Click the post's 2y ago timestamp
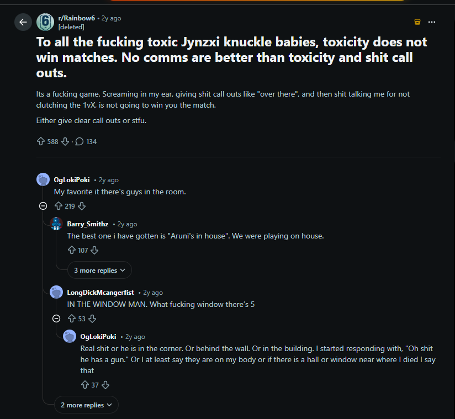455x419 pixels. coord(111,18)
